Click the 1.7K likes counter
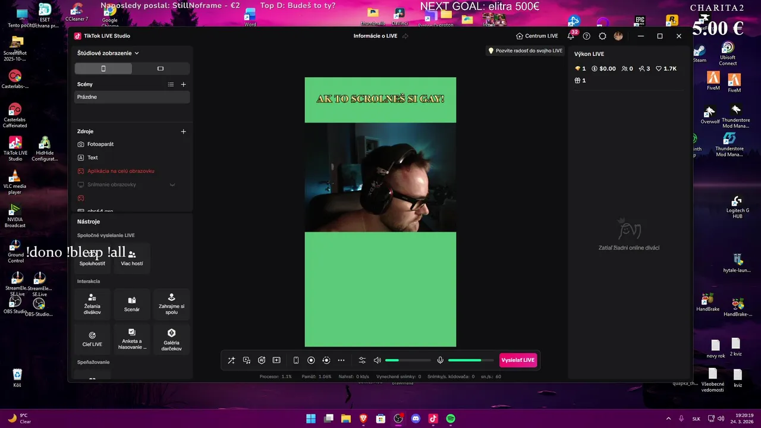The width and height of the screenshot is (761, 428). coord(666,69)
